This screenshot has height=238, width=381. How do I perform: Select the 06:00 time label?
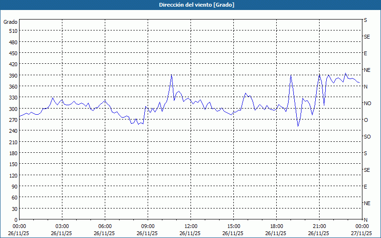(105, 227)
